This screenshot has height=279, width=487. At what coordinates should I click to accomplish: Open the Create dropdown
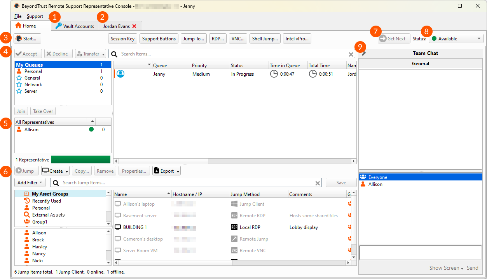point(55,171)
